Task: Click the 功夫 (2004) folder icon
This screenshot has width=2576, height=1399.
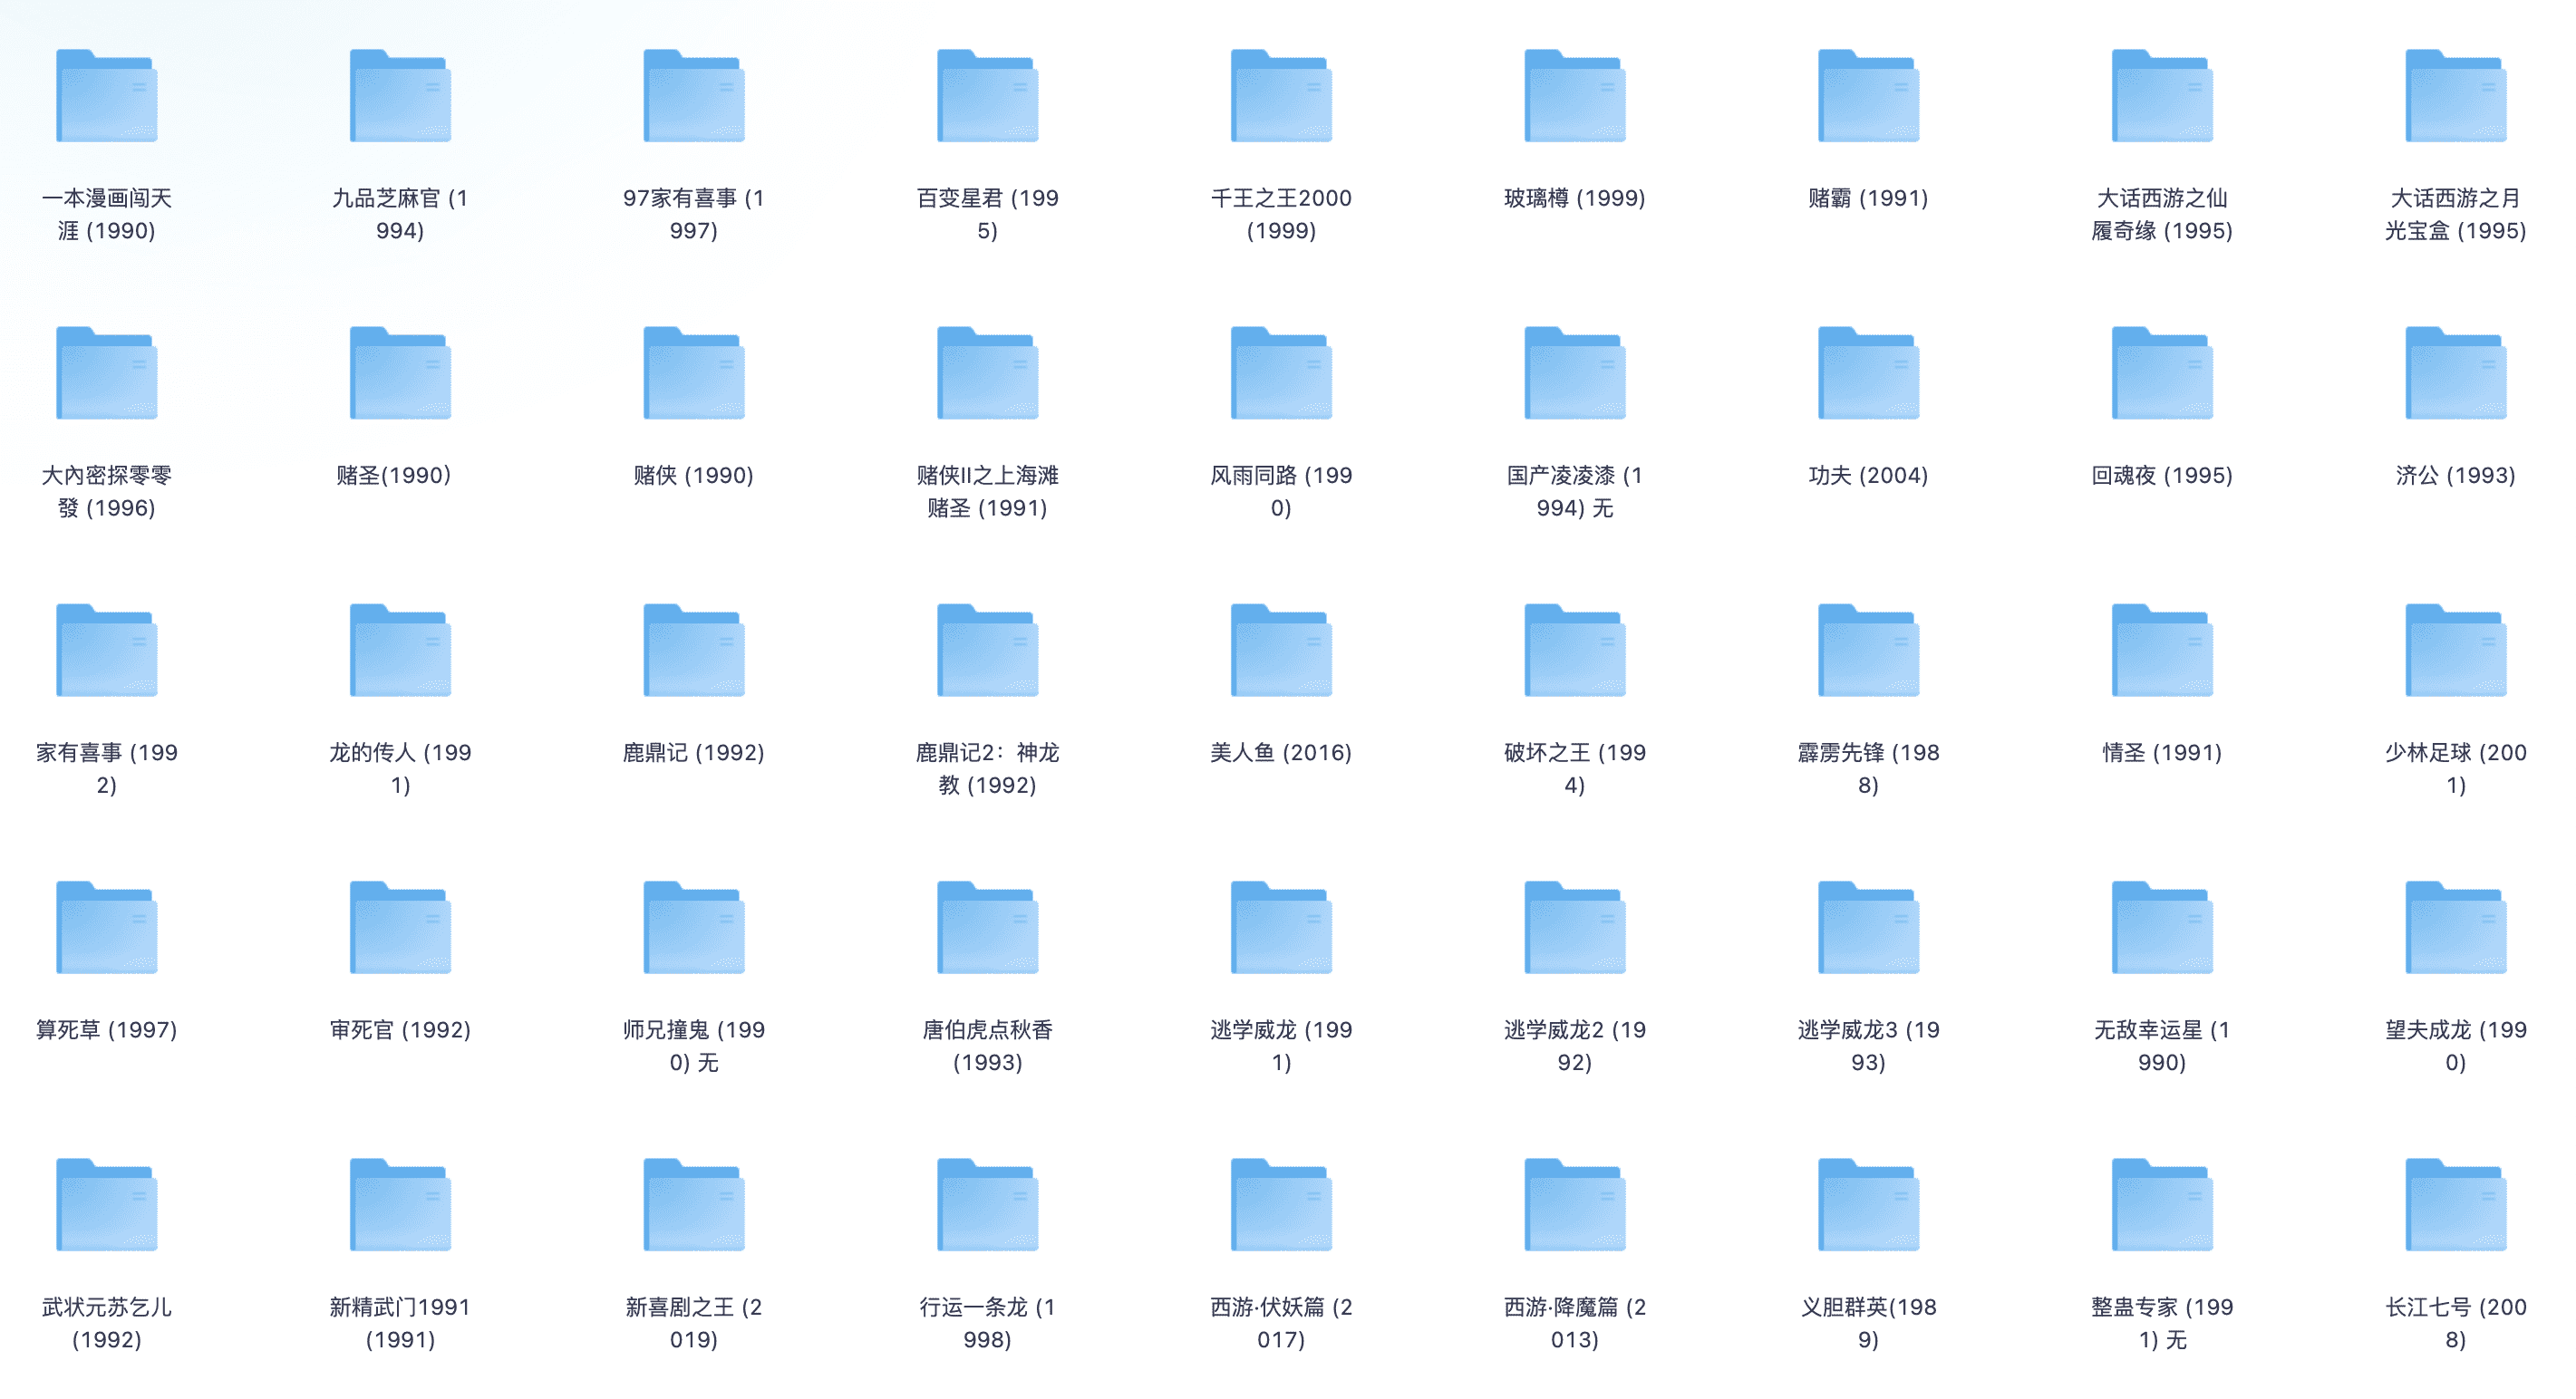Action: (1868, 373)
